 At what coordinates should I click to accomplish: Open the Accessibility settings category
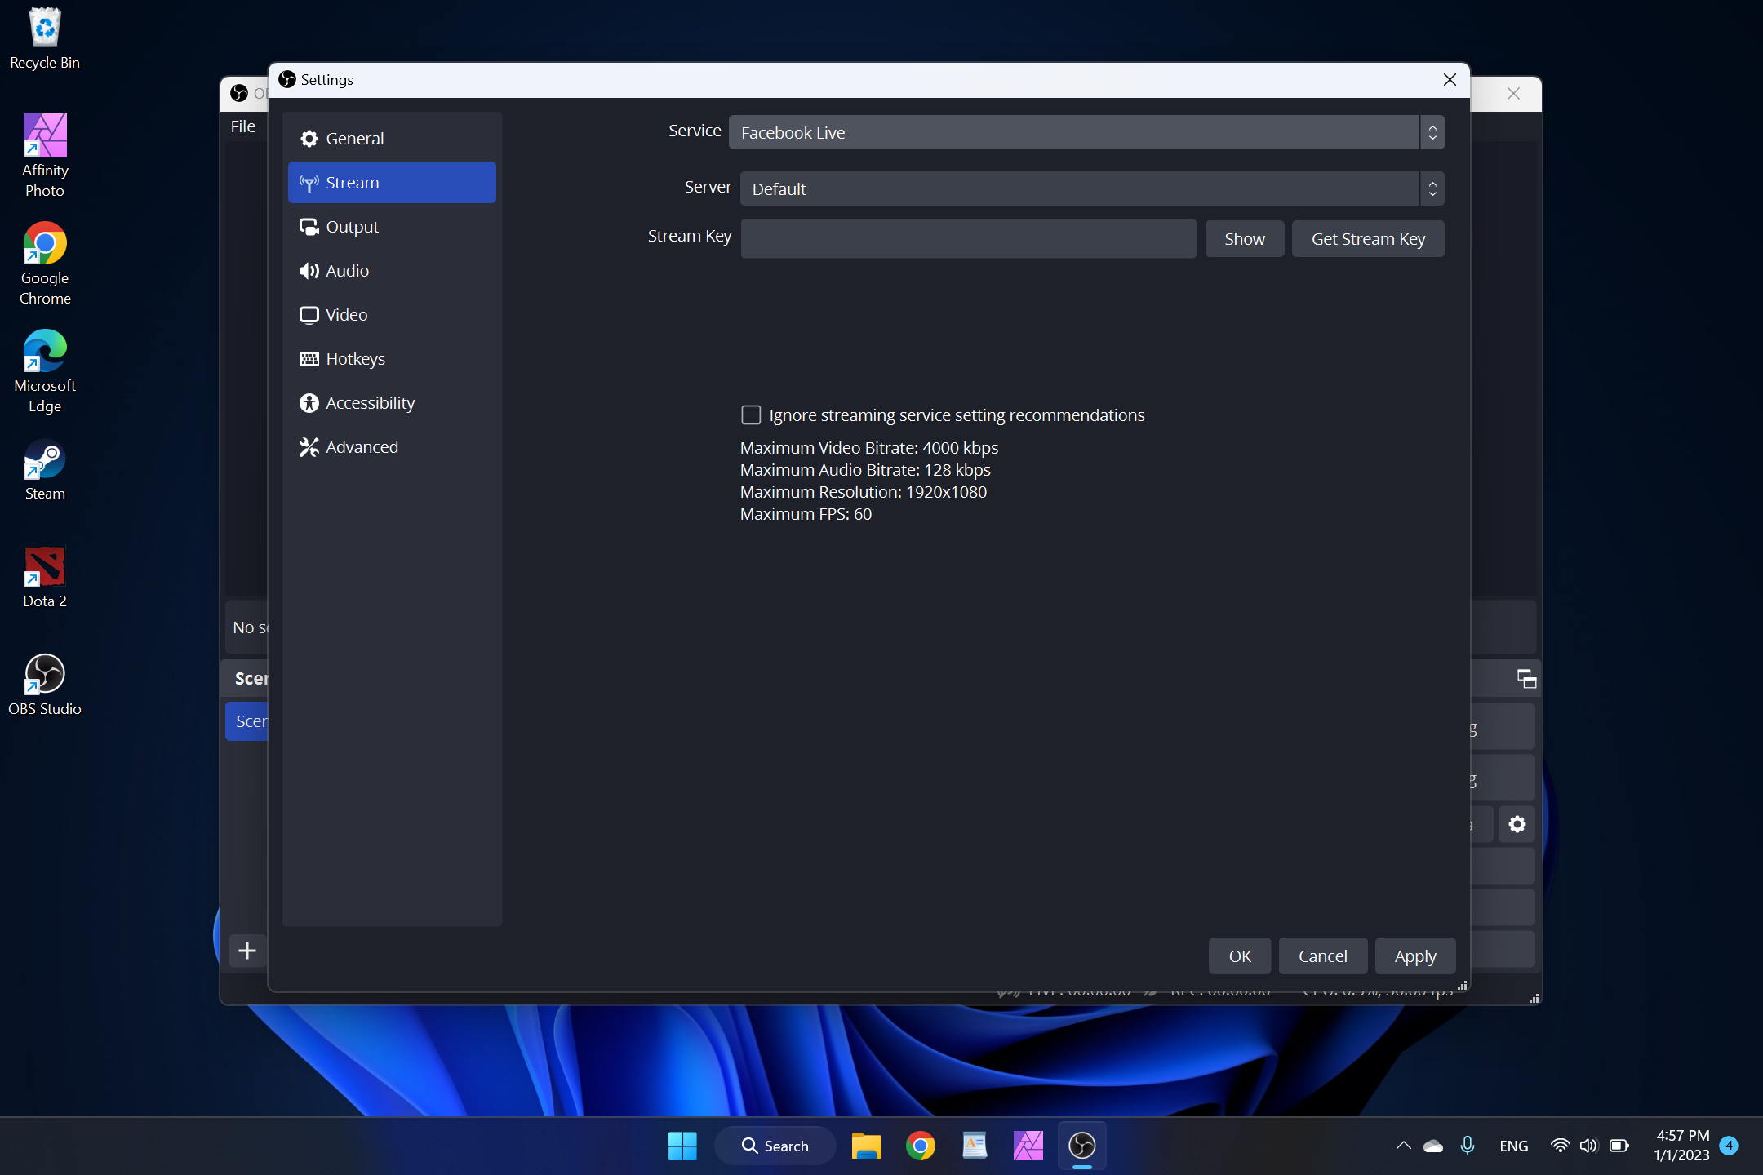tap(392, 402)
